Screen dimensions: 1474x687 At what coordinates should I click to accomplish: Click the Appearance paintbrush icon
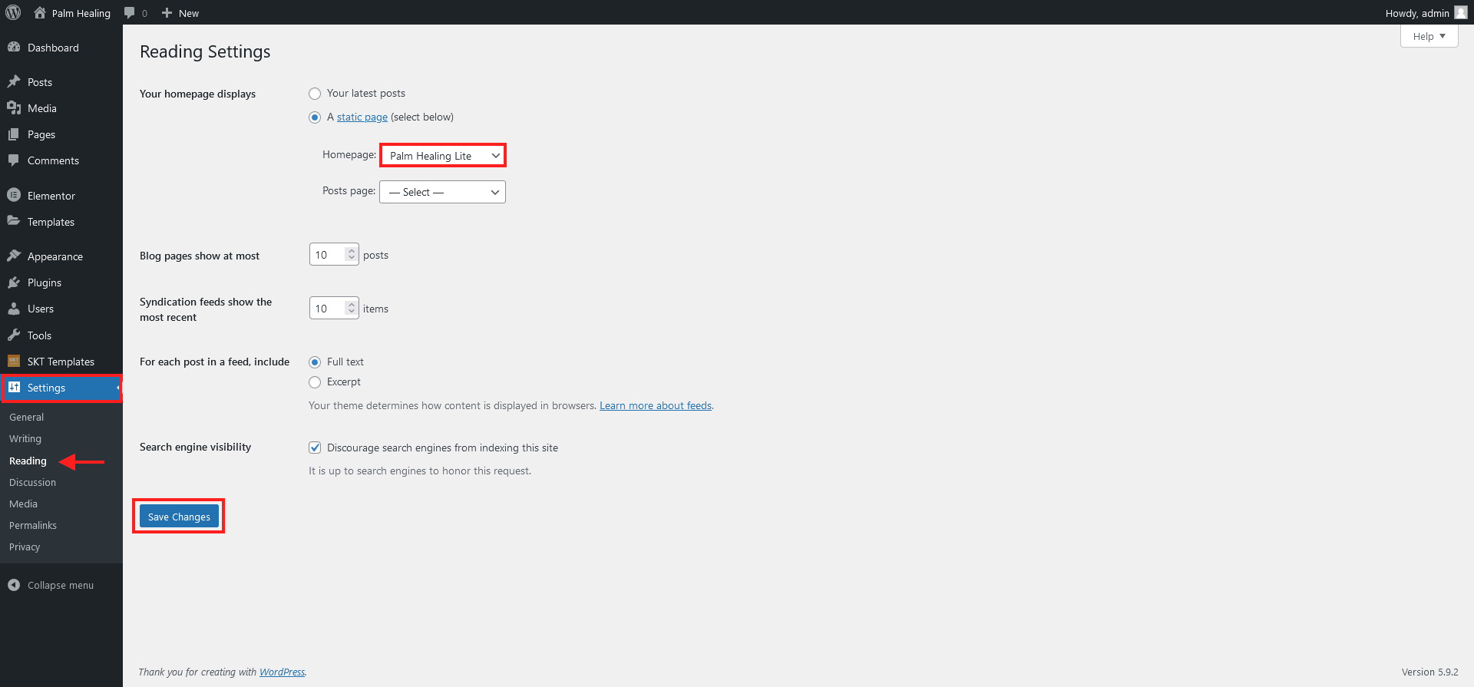pyautogui.click(x=14, y=256)
